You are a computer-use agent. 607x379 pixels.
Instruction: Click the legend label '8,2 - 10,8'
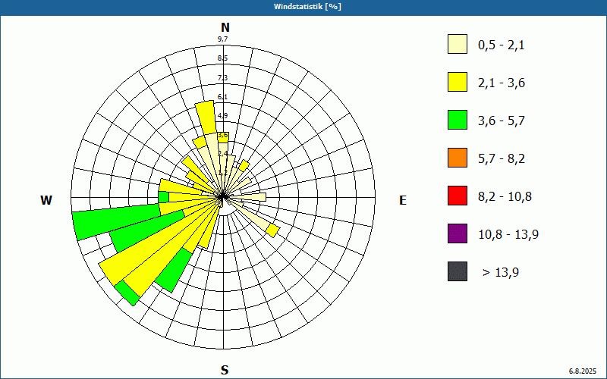[505, 197]
